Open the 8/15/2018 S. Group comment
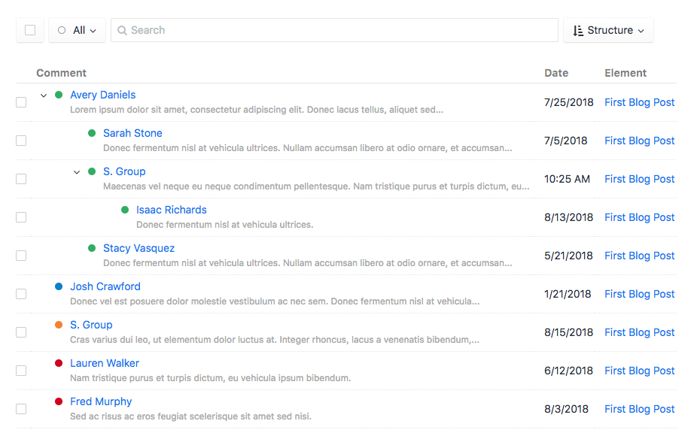This screenshot has height=433, width=694. [x=91, y=325]
